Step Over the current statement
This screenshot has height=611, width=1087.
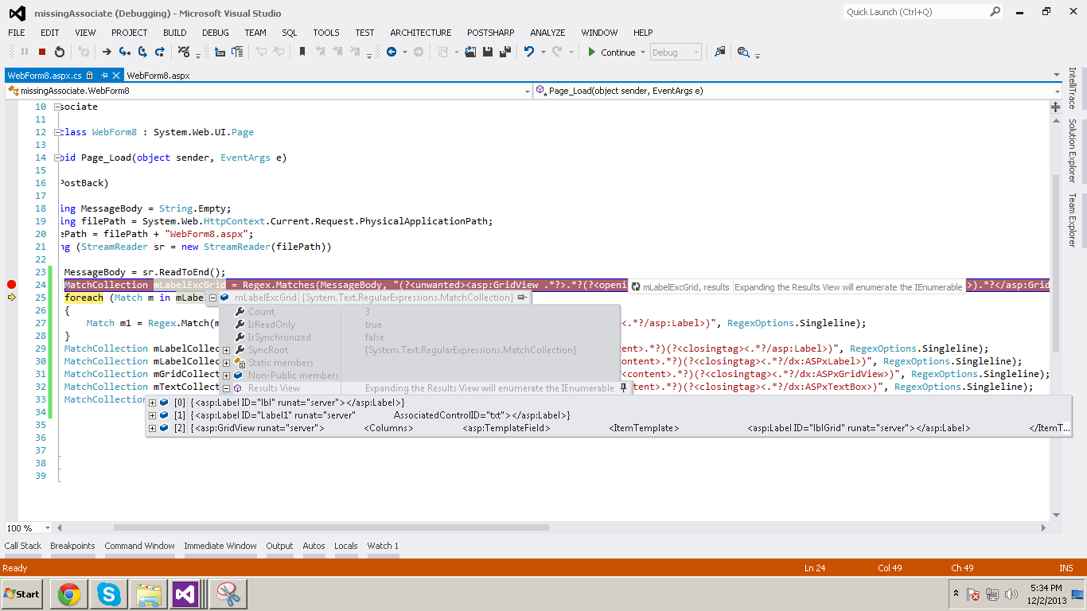(142, 52)
